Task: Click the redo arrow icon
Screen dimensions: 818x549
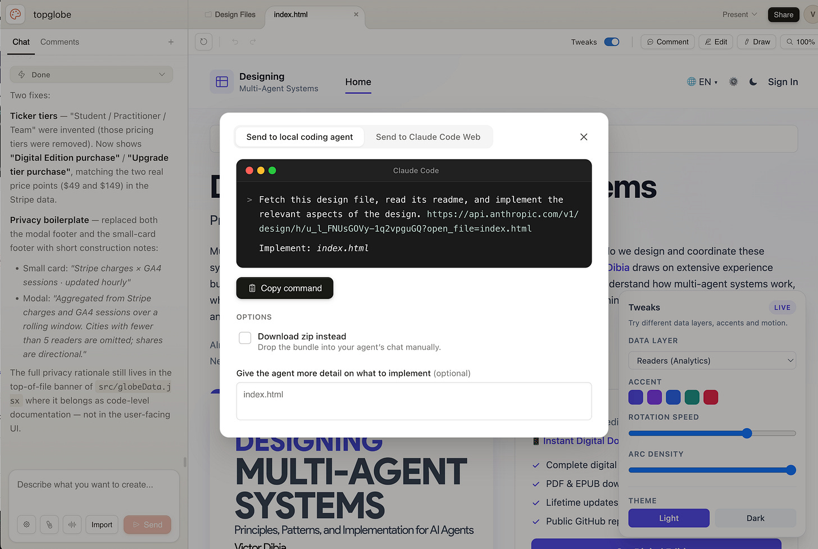Action: point(253,42)
